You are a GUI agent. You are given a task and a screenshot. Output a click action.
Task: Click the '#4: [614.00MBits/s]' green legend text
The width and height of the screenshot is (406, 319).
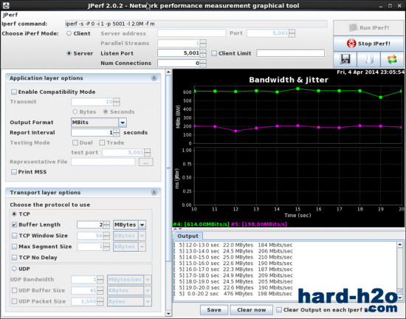click(x=202, y=224)
